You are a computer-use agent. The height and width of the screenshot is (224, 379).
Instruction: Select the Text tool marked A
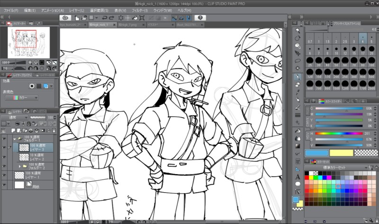click(298, 177)
